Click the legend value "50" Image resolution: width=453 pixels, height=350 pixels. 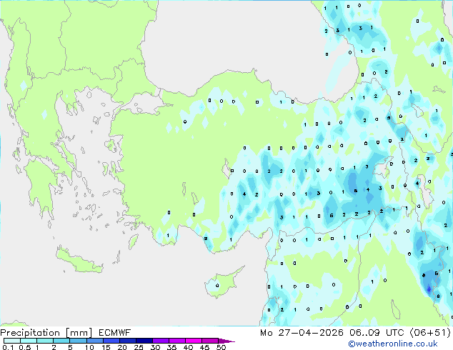tap(221, 347)
